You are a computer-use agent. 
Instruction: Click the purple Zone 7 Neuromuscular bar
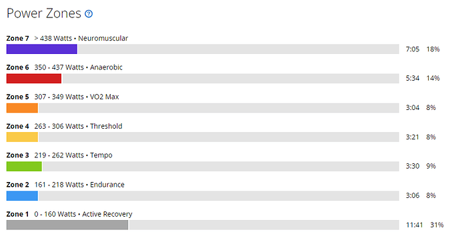[41, 49]
